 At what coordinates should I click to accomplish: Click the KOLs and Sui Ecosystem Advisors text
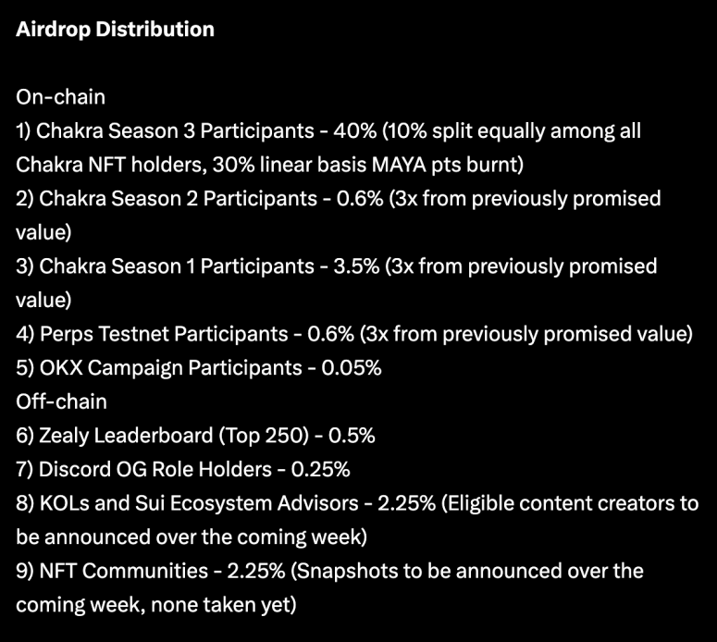[x=199, y=503]
